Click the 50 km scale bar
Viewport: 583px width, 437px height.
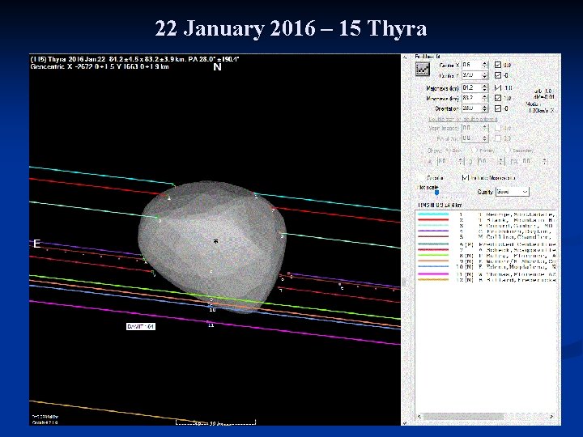[215, 422]
